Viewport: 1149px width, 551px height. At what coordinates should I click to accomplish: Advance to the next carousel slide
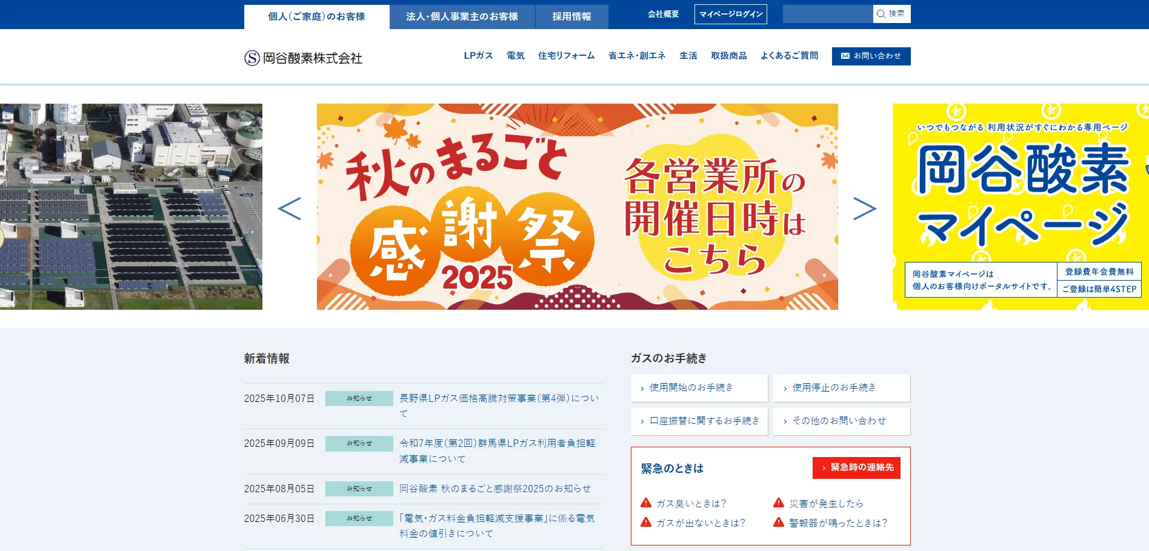point(865,209)
